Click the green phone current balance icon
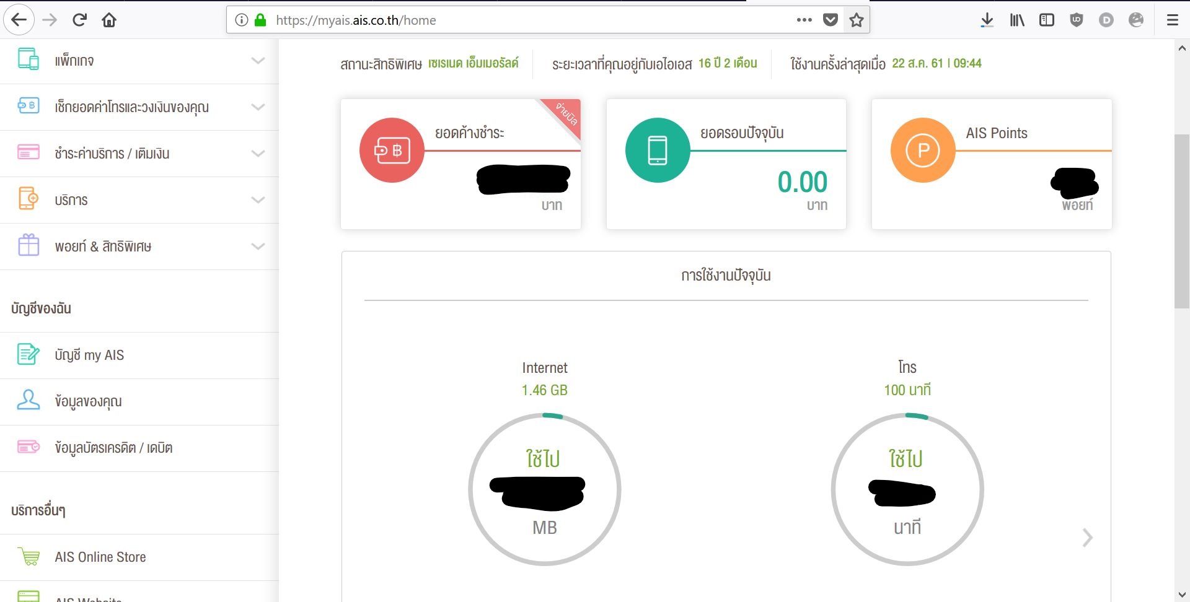Viewport: 1190px width, 602px height. point(658,150)
